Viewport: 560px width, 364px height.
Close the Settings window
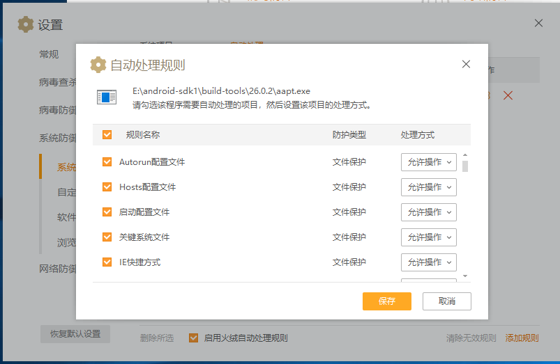(538, 23)
